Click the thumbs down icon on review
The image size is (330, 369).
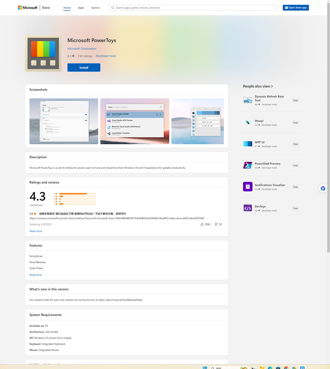coord(216,224)
